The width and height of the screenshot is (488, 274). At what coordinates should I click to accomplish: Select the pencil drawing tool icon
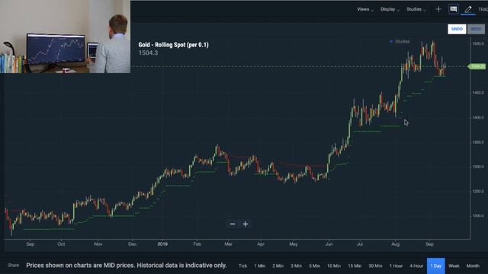pos(468,9)
